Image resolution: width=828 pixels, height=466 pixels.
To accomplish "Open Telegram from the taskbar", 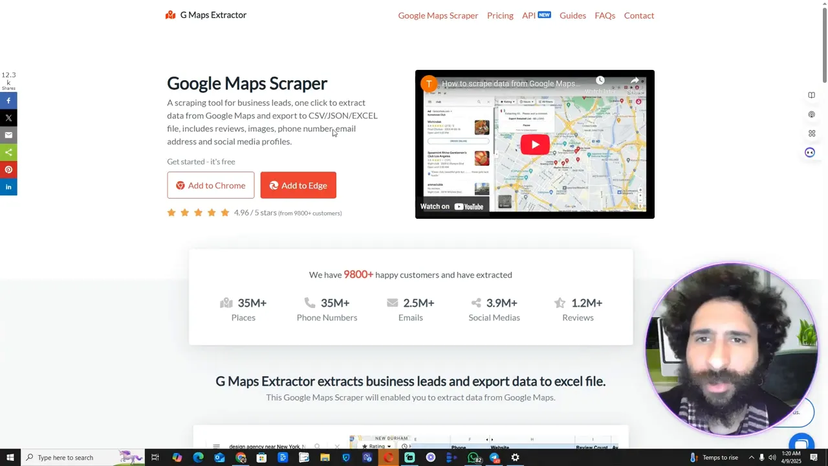I will (495, 458).
